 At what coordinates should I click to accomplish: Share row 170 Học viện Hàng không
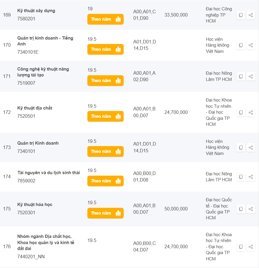pyautogui.click(x=251, y=45)
